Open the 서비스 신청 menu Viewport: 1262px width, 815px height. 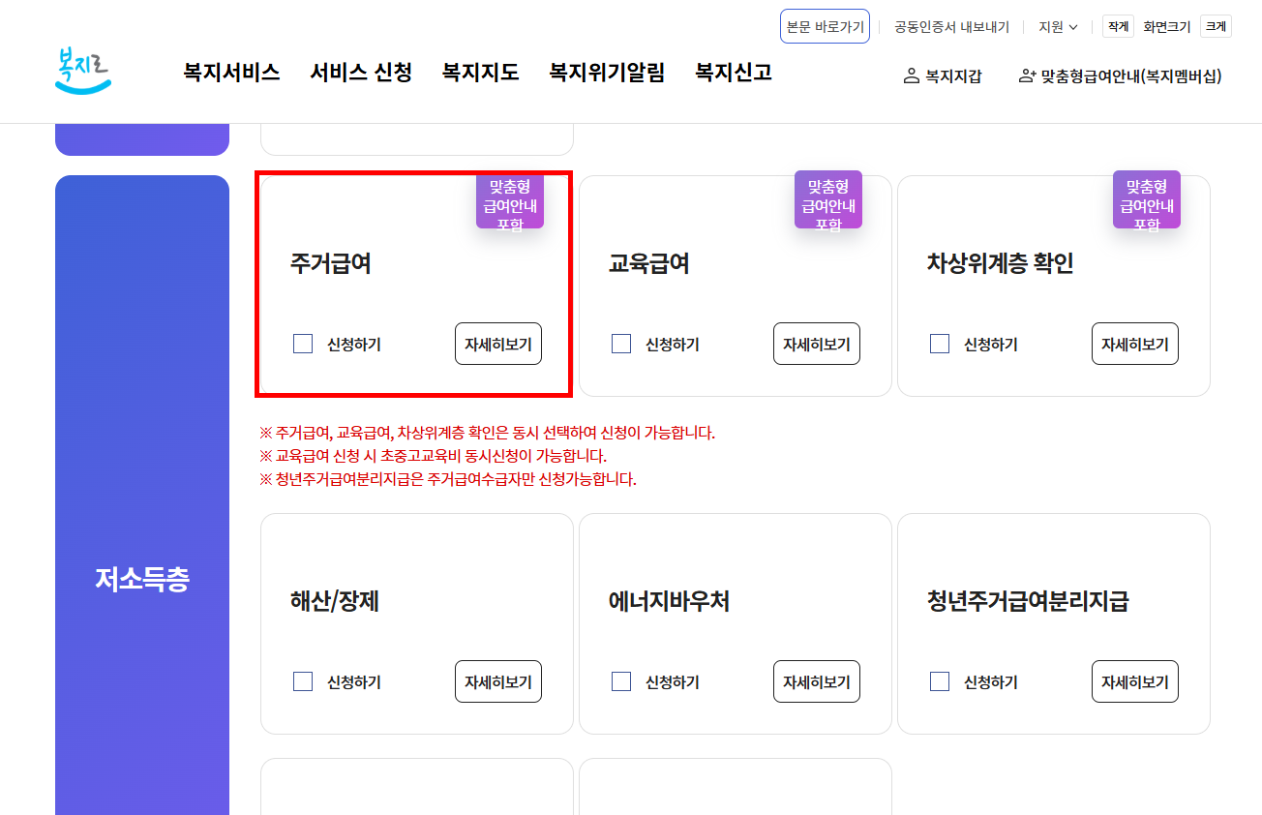tap(361, 73)
